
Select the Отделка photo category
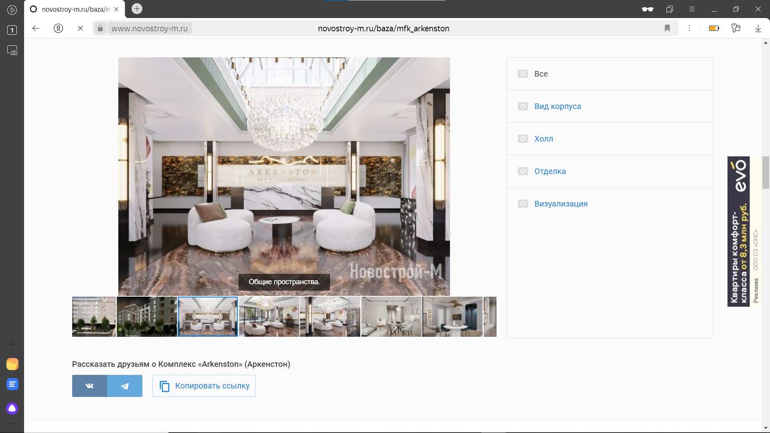coord(610,171)
